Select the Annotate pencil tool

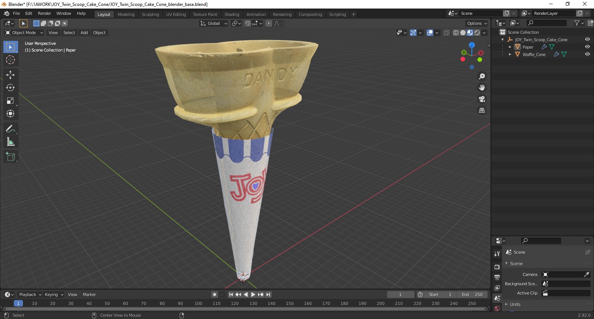[10, 129]
